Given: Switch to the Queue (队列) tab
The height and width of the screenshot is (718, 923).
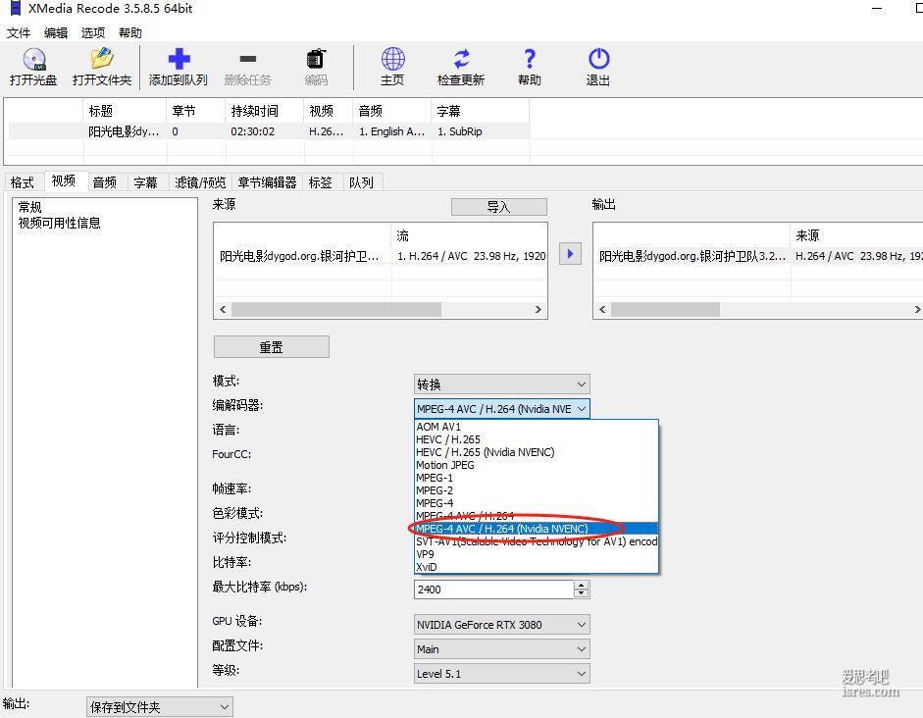Looking at the screenshot, I should coord(361,182).
